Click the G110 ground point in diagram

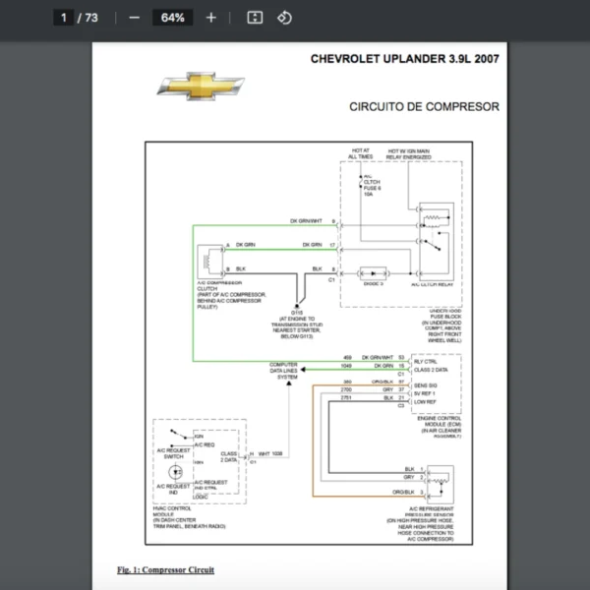[295, 308]
